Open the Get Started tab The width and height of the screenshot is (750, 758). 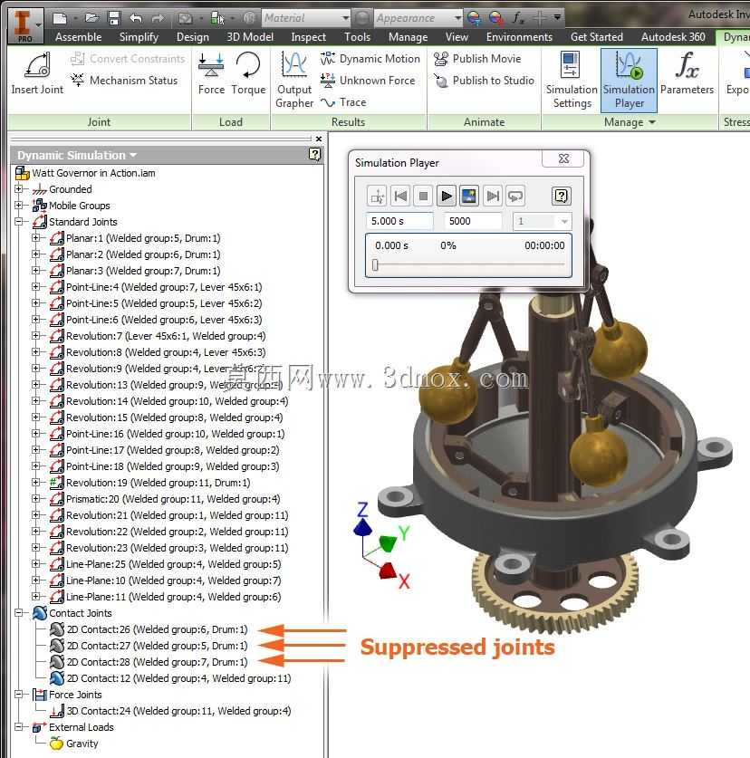point(596,37)
